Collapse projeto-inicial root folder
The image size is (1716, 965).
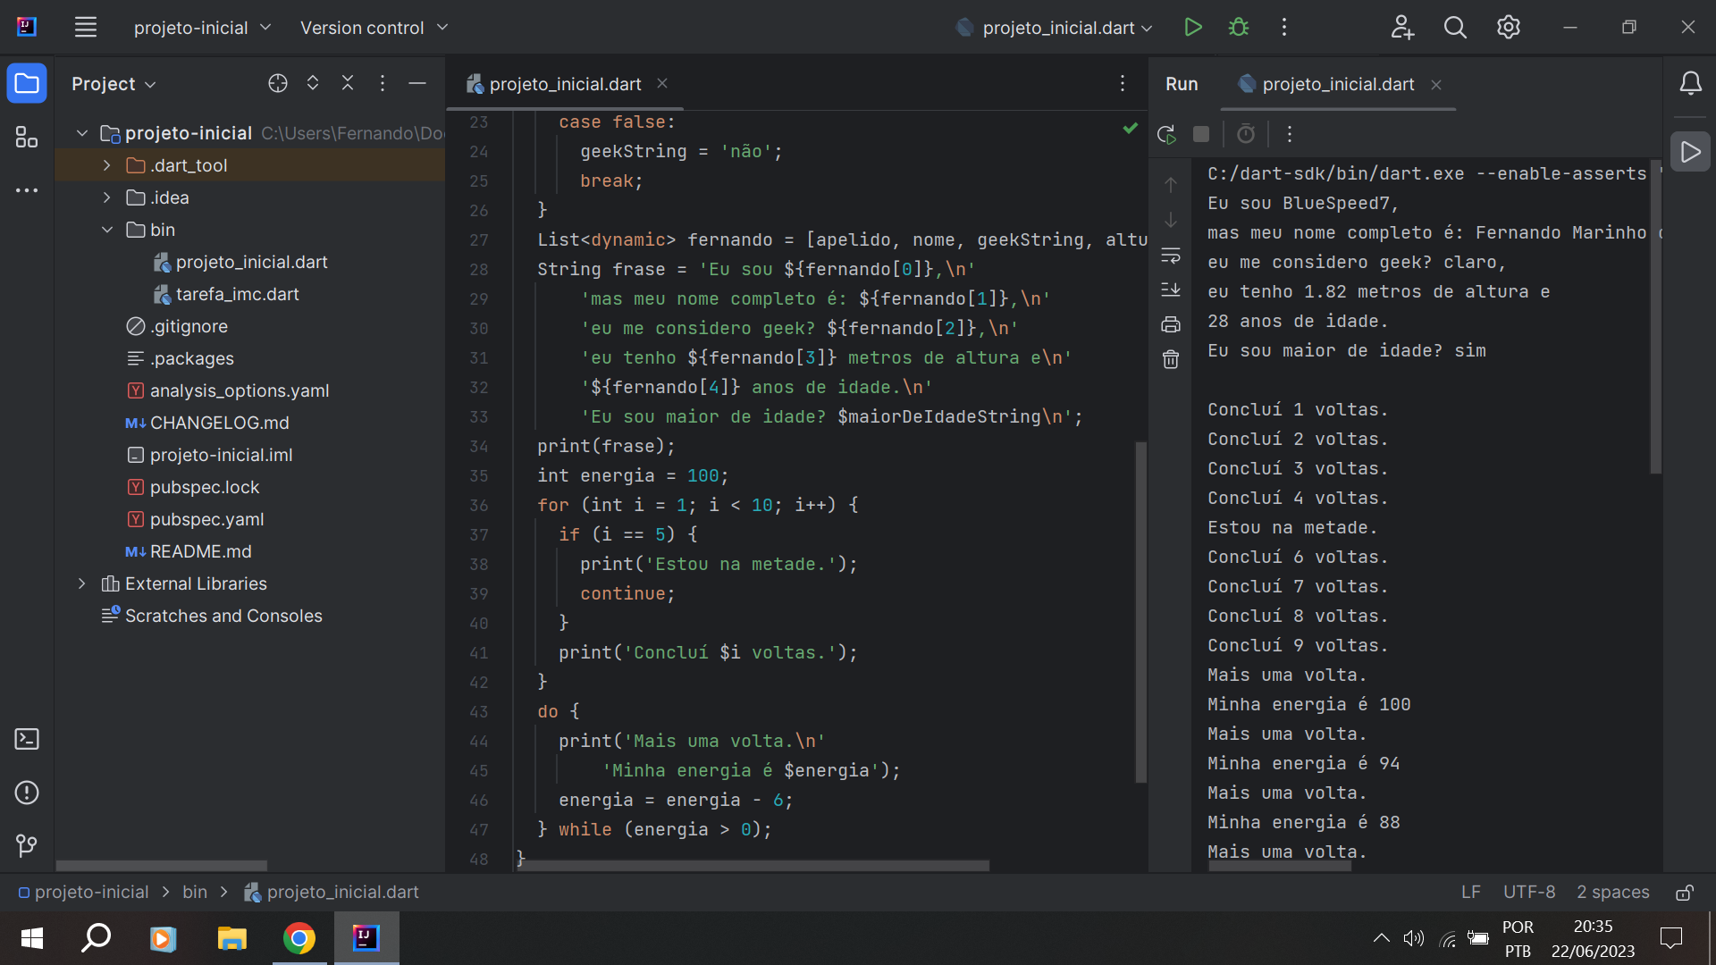(x=82, y=133)
